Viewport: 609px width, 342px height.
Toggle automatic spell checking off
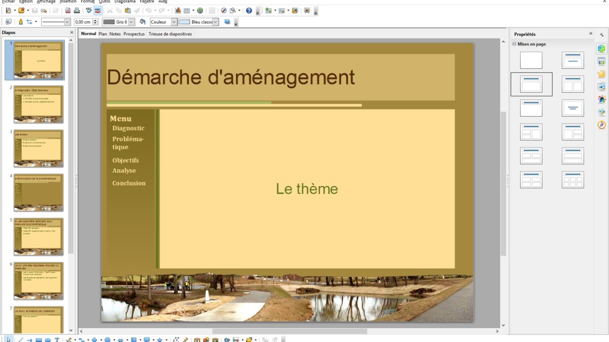[97, 11]
